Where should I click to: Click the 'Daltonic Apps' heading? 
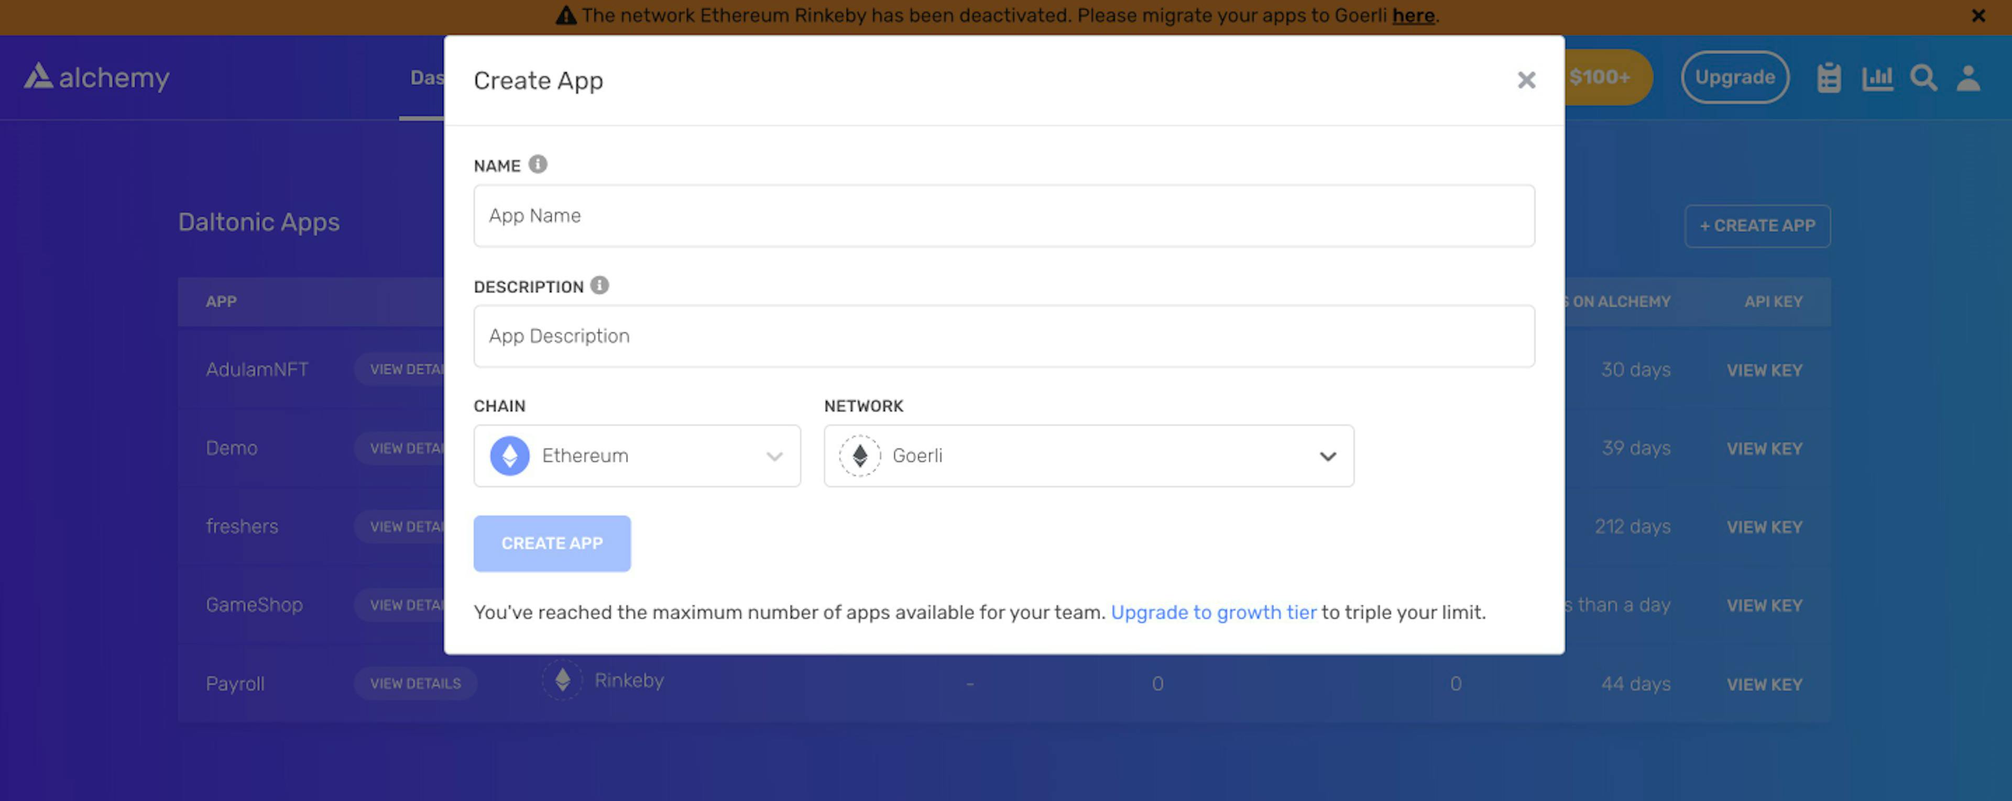[258, 222]
